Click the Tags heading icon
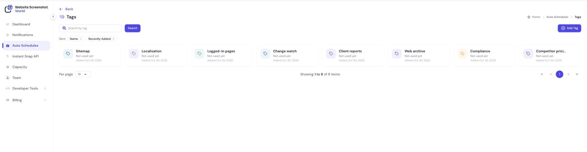The width and height of the screenshot is (587, 152). click(62, 17)
